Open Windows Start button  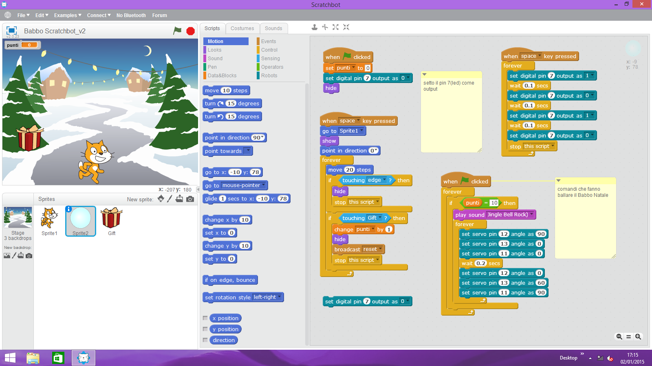(x=10, y=358)
